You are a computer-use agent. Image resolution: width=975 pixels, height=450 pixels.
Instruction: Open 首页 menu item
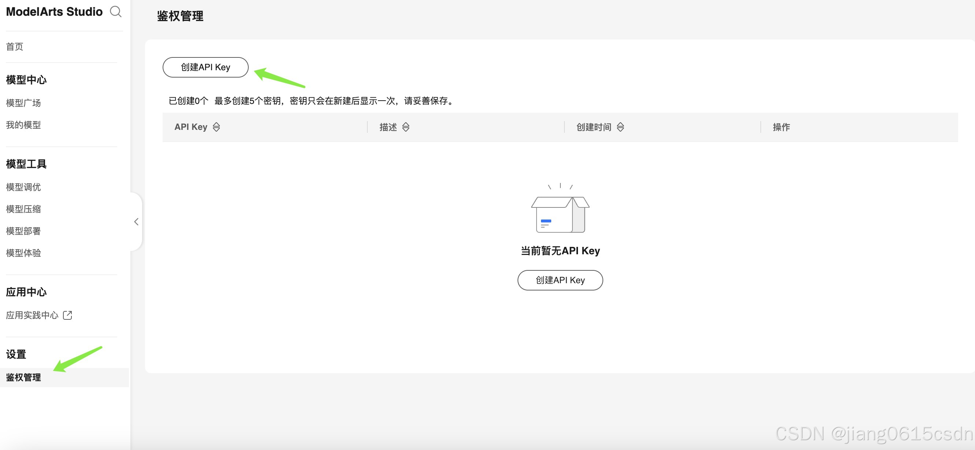click(15, 46)
